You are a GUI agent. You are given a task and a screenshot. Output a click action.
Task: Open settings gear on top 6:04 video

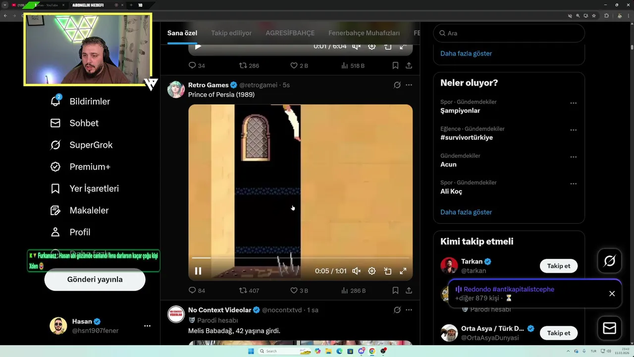click(x=372, y=47)
